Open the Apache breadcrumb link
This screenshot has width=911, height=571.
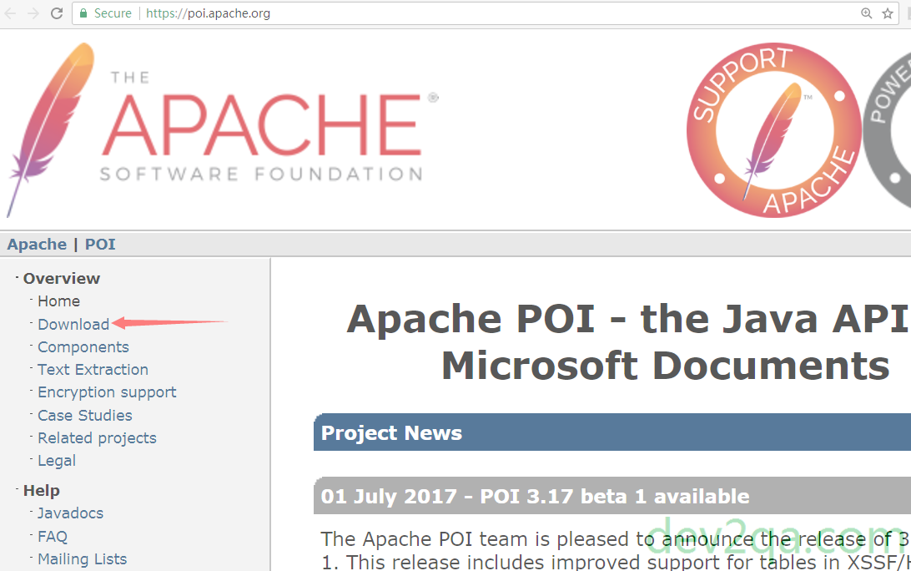point(38,245)
